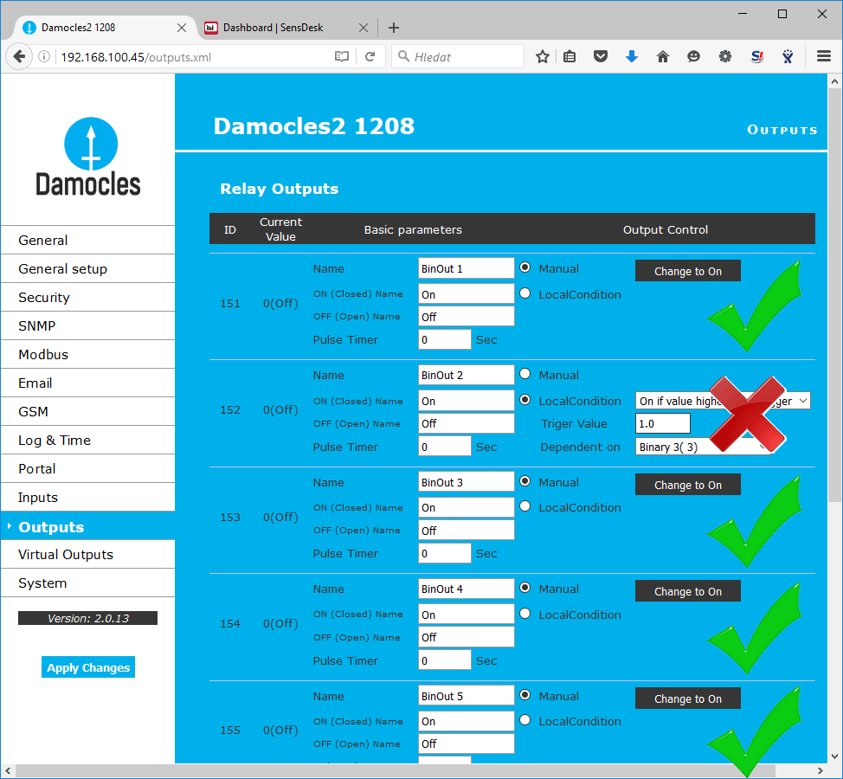Click the vertical scrollbar thumb
843x779 pixels.
[834, 296]
